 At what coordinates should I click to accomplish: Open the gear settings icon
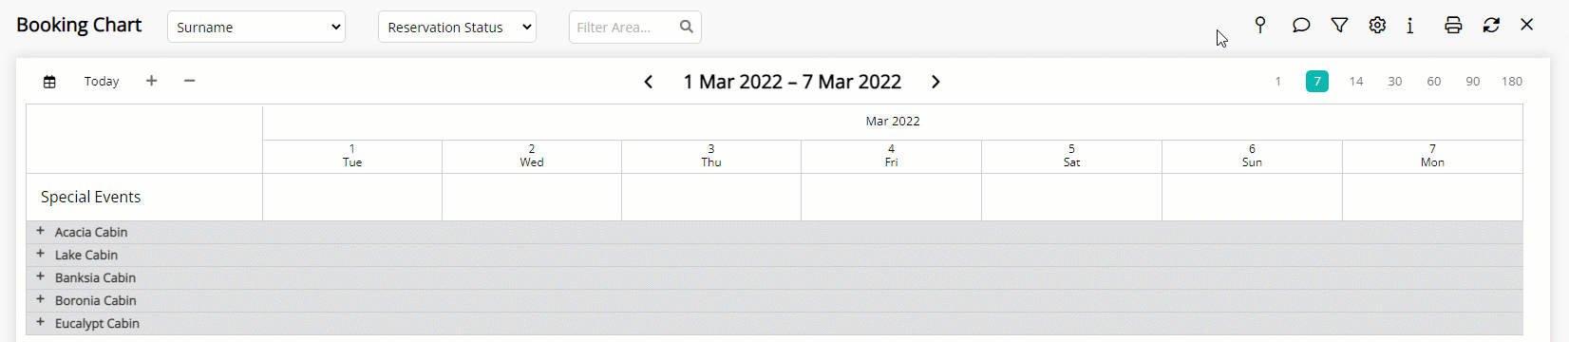pos(1377,26)
